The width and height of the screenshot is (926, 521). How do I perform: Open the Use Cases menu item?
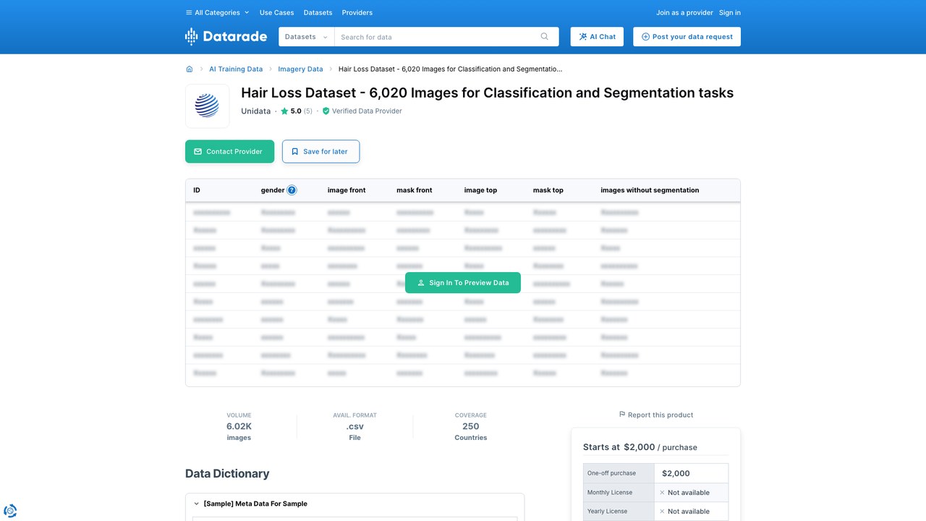click(x=276, y=12)
